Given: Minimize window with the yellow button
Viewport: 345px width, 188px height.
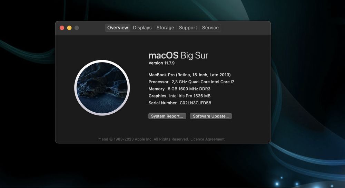Looking at the screenshot, I should [69, 28].
